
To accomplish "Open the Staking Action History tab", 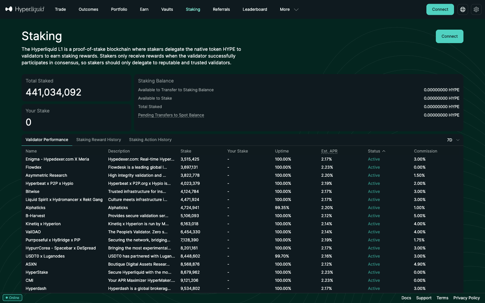I will 150,140.
